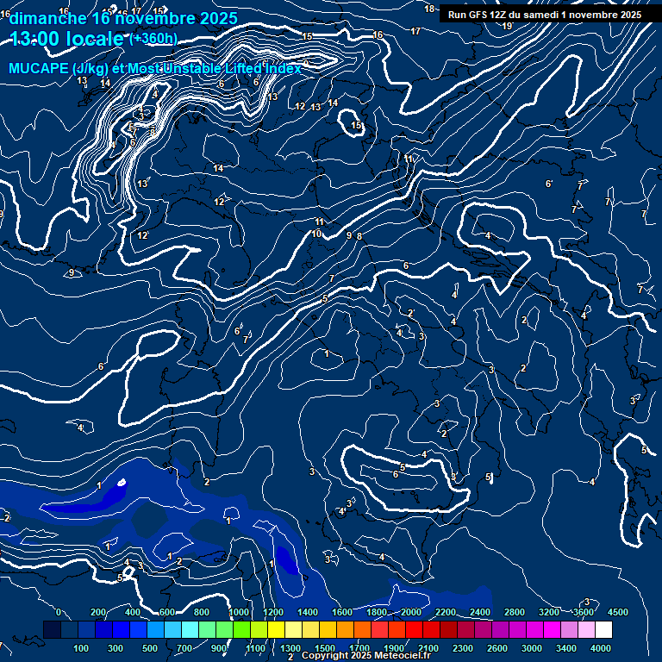Viewport: 662px width, 662px height.
Task: Click the 'MUCAPE (J/kg) et Most Unstable Lifted Index' subtitle
Action: point(155,68)
